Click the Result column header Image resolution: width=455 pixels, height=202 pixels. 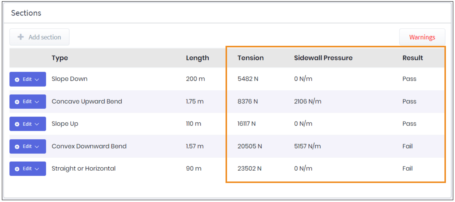(x=412, y=58)
